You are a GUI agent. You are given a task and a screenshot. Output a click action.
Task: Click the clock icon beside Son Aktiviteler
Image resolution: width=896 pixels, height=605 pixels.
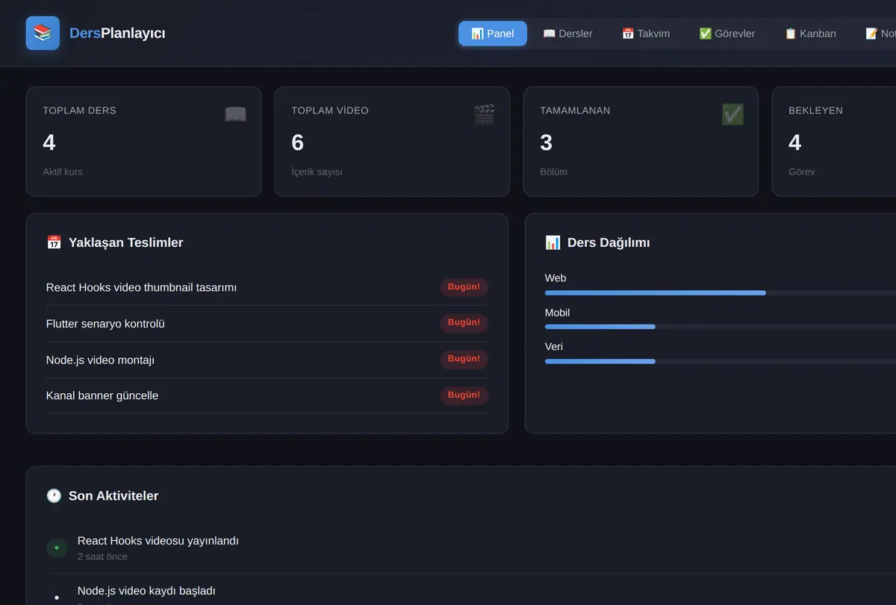54,496
